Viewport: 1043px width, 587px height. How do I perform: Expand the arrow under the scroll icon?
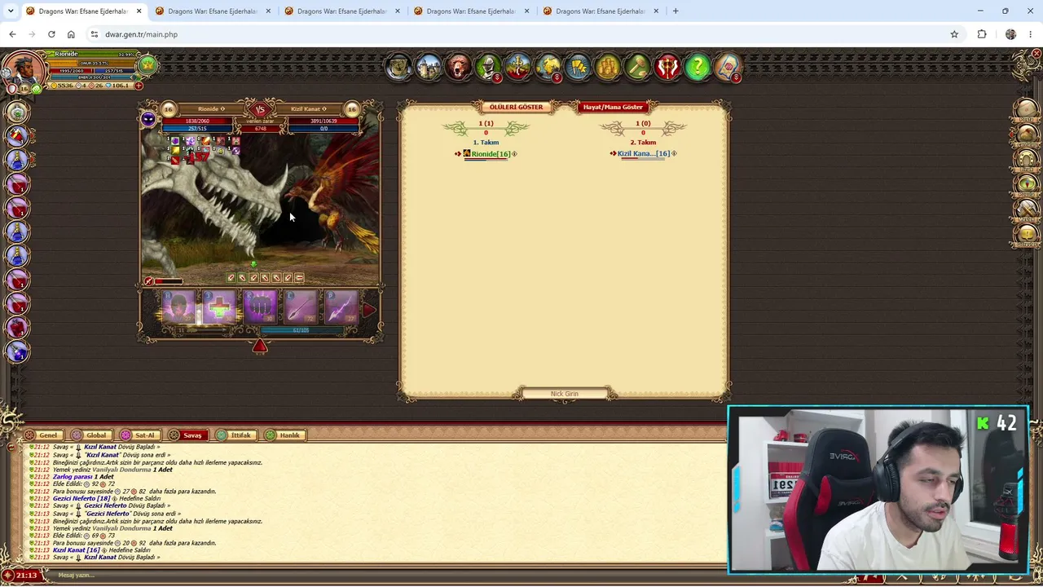(x=736, y=78)
